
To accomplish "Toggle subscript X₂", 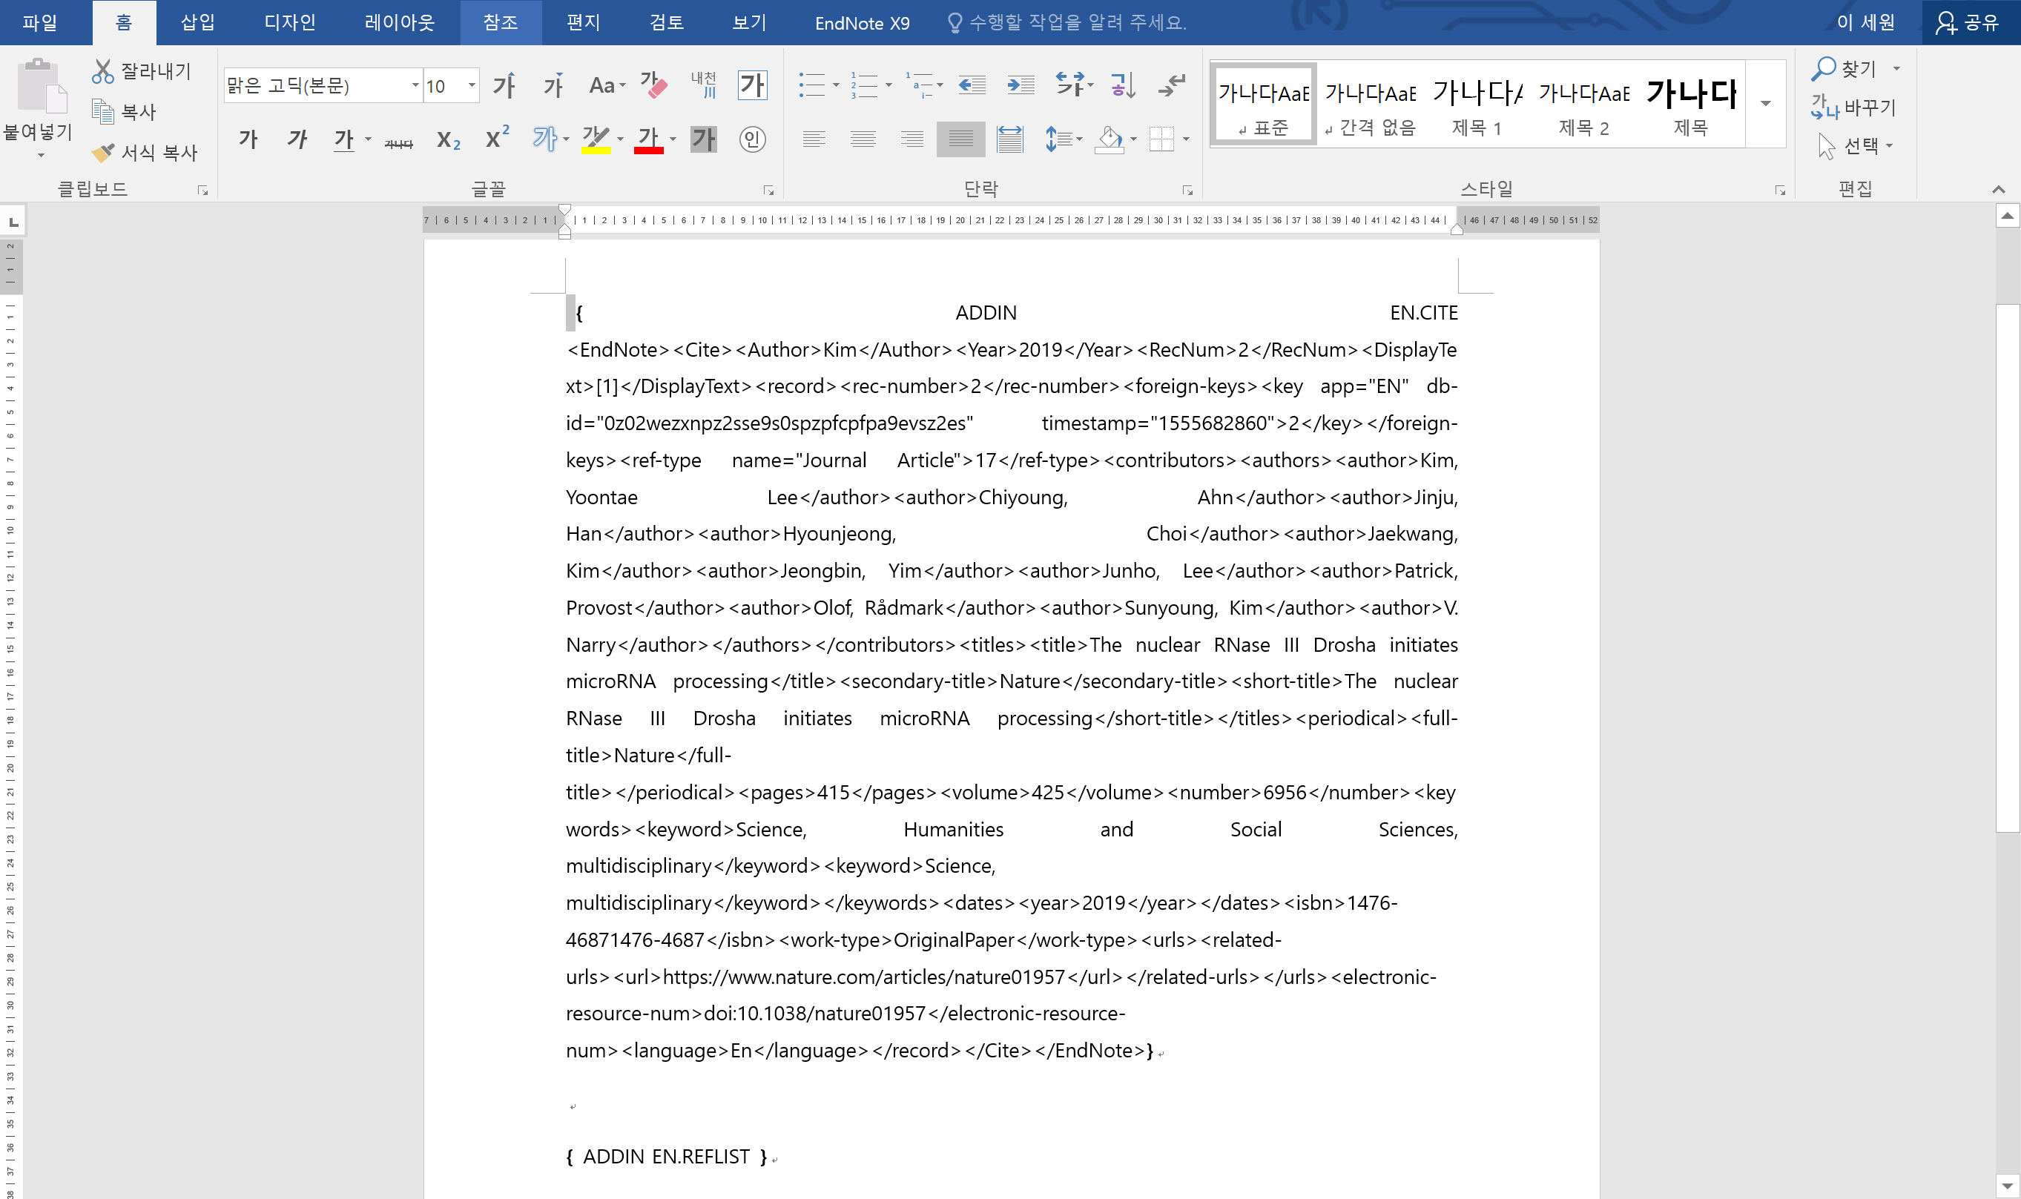I will (x=449, y=139).
